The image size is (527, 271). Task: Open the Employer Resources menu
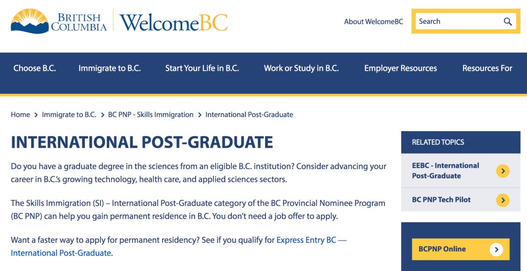click(400, 68)
